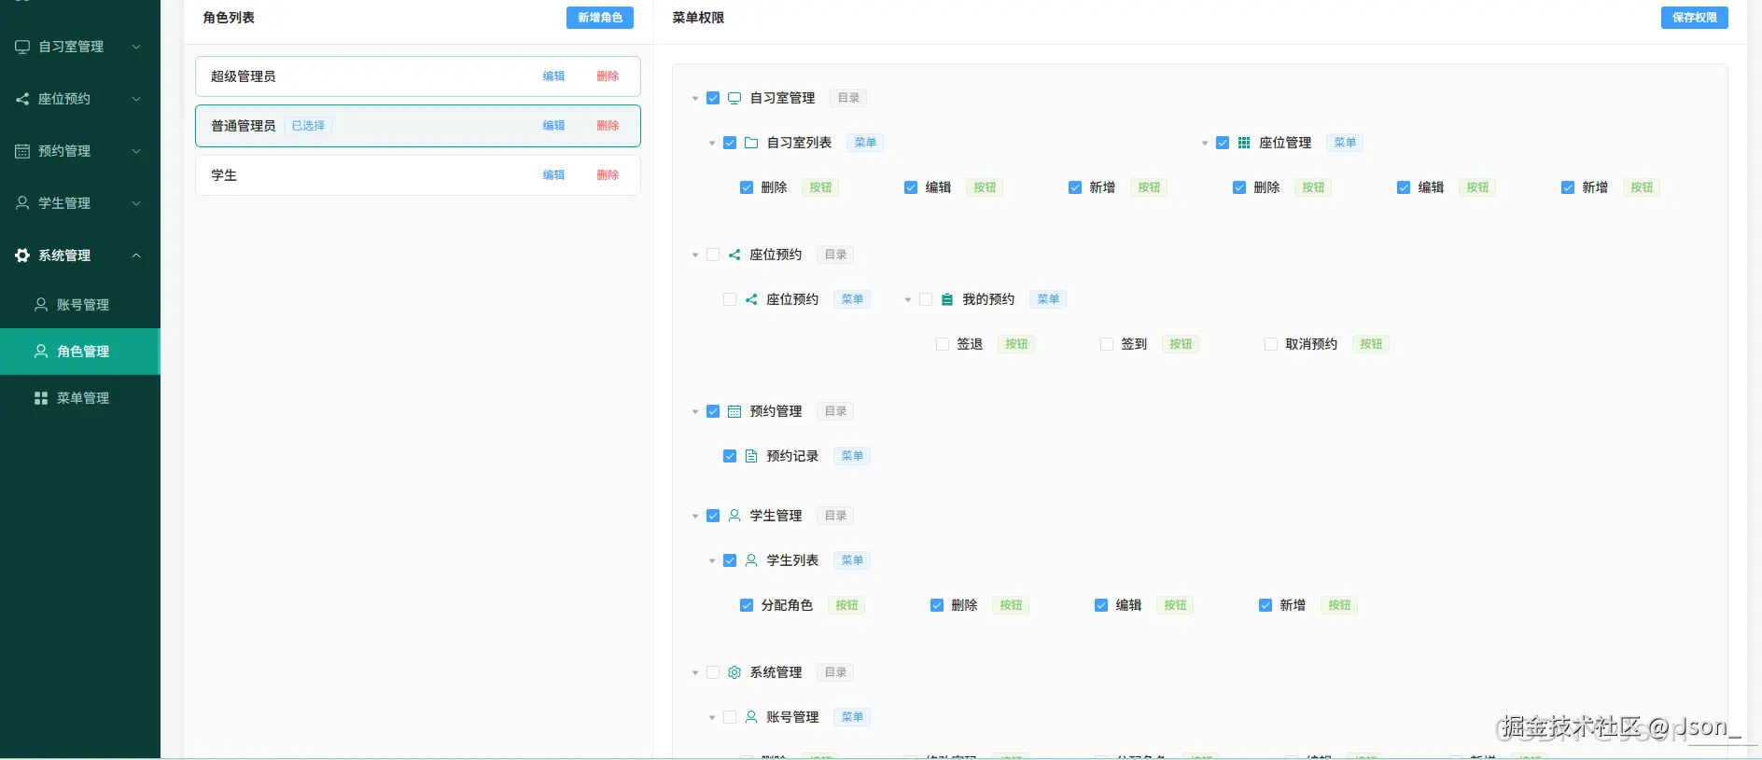Click the 已选择 tag on 普通管理员
1762x760 pixels.
[x=308, y=126]
